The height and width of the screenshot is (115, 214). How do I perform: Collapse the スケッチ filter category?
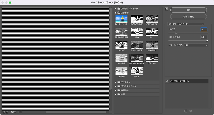(x=116, y=13)
